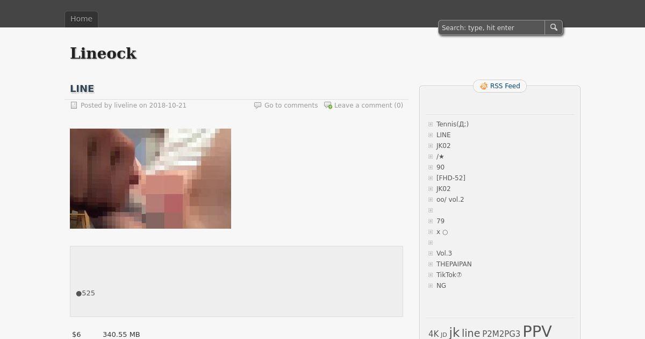Open the 79 entry in sidebar
The image size is (645, 339).
tap(440, 221)
